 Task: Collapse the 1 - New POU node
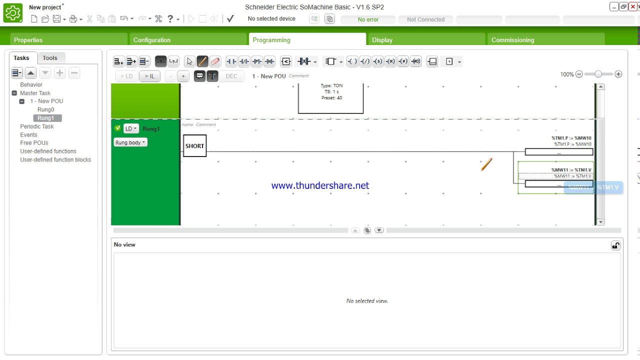coord(22,101)
